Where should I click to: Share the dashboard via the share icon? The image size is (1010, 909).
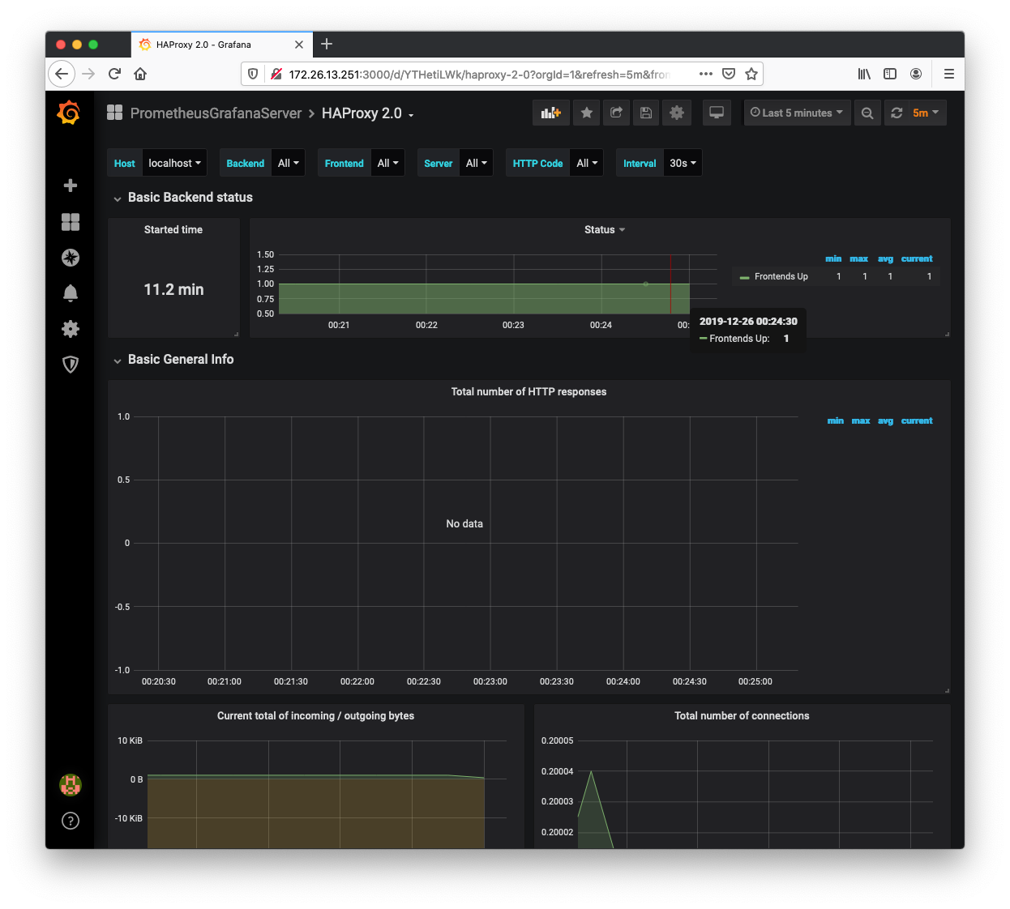(616, 113)
